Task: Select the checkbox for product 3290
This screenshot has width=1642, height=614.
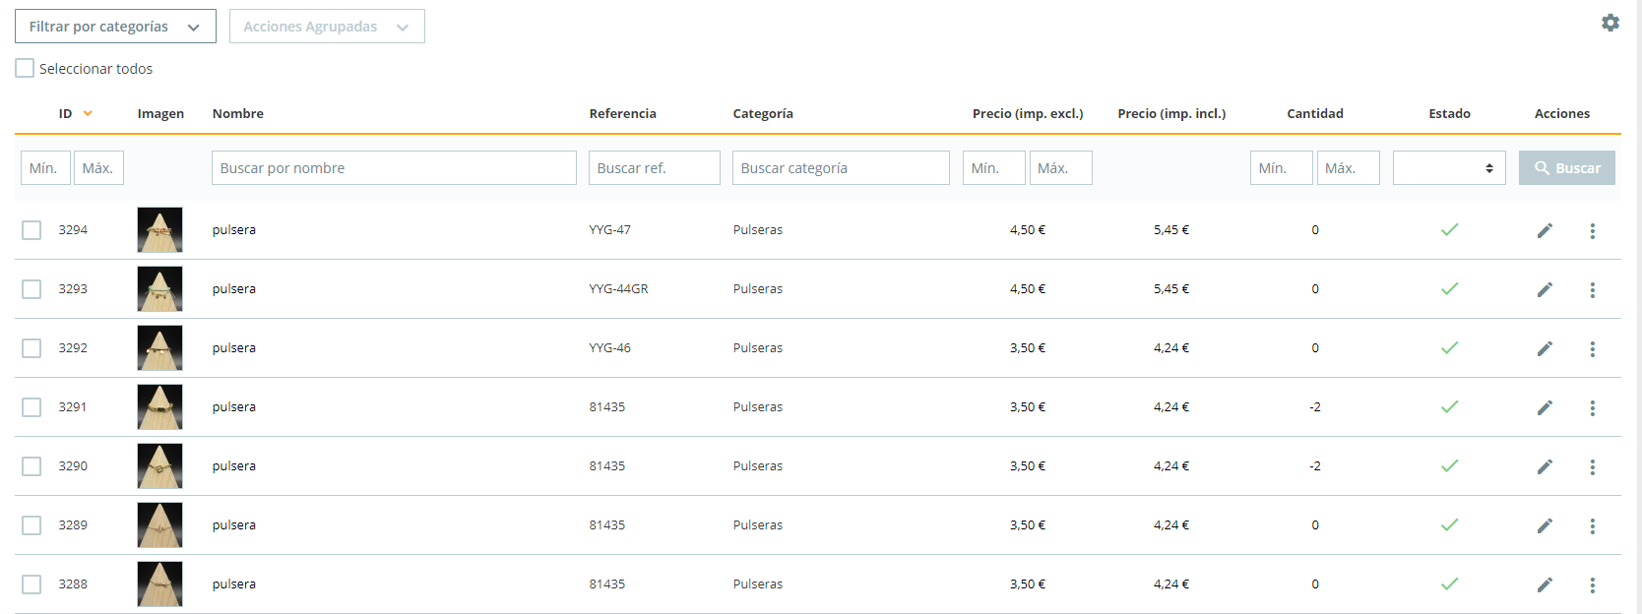Action: tap(32, 466)
